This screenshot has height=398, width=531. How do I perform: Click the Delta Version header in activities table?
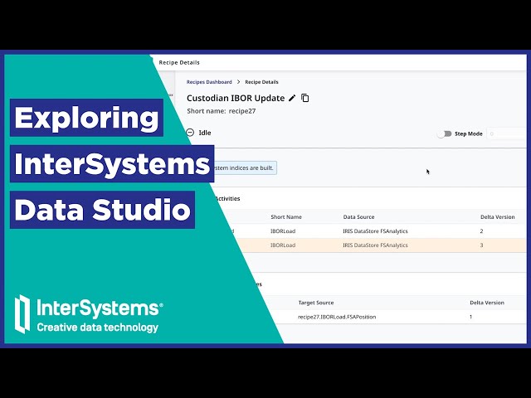click(498, 217)
